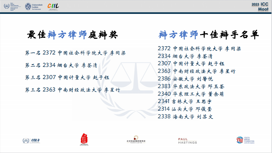This screenshot has width=272, height=153.
Task: Click the Youth Bridge Foundation logo
Action: tap(245, 140)
